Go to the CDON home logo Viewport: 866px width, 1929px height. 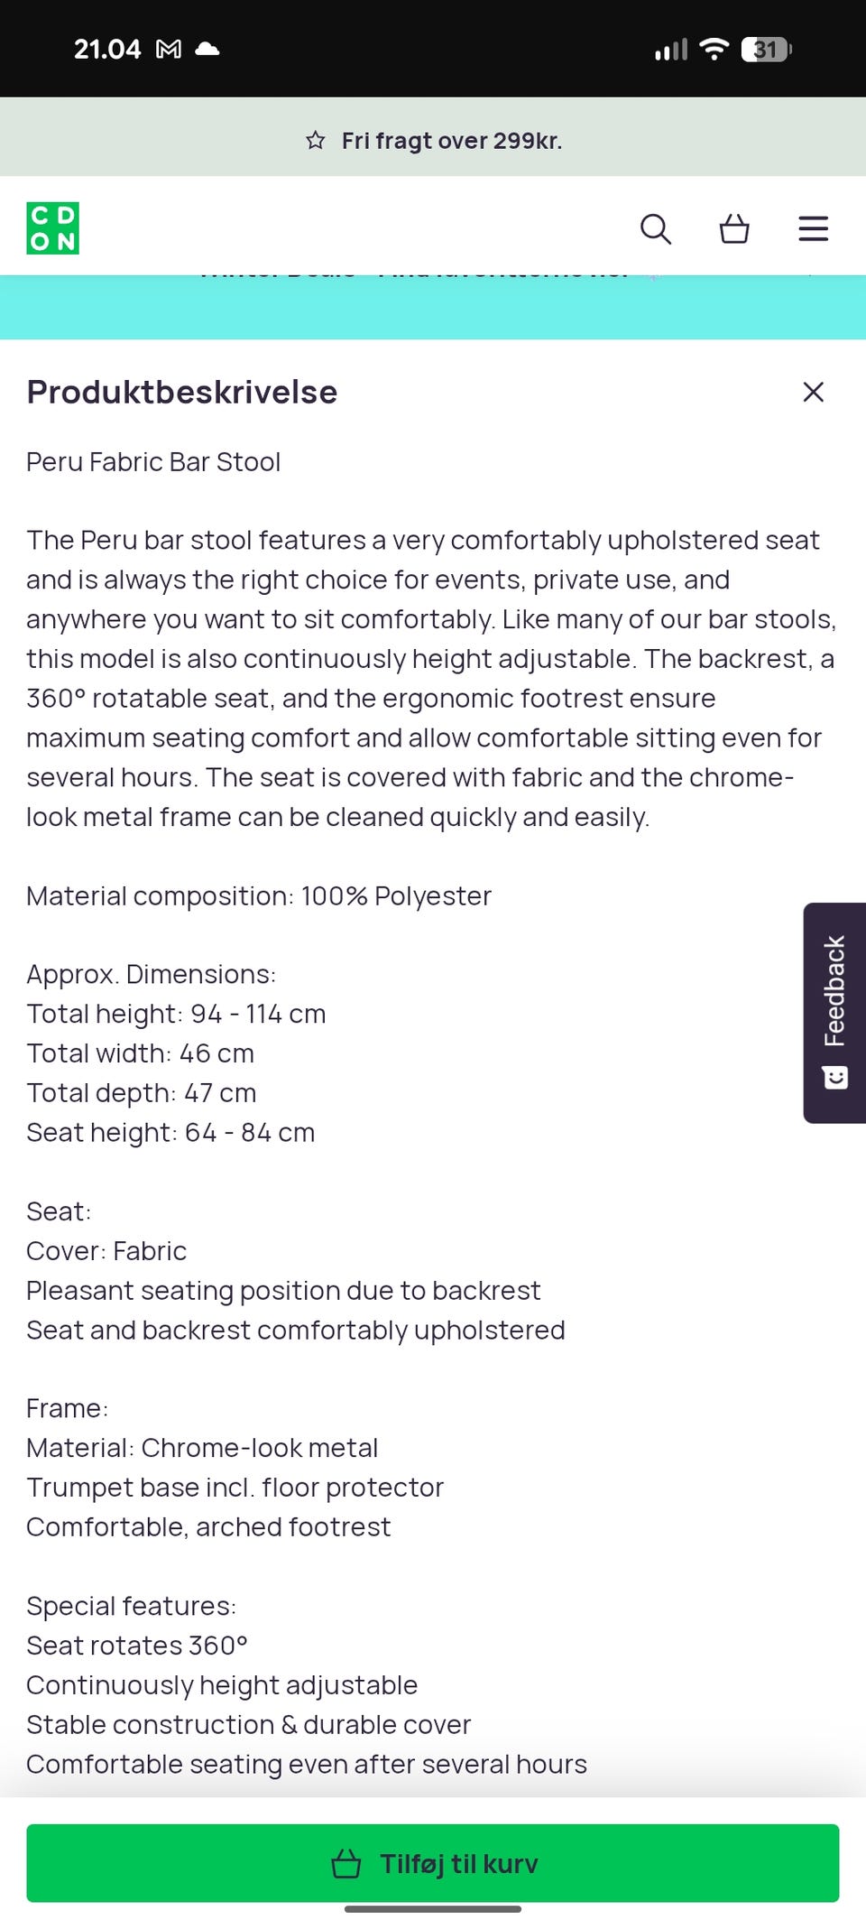click(x=52, y=228)
